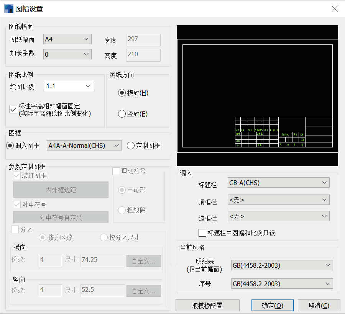The width and height of the screenshot is (345, 314).
Task: Enable 标题栏中图幅和比例只读 checkbox
Action: (x=202, y=233)
